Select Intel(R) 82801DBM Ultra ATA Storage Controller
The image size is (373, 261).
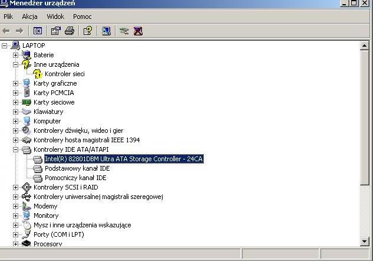124,159
